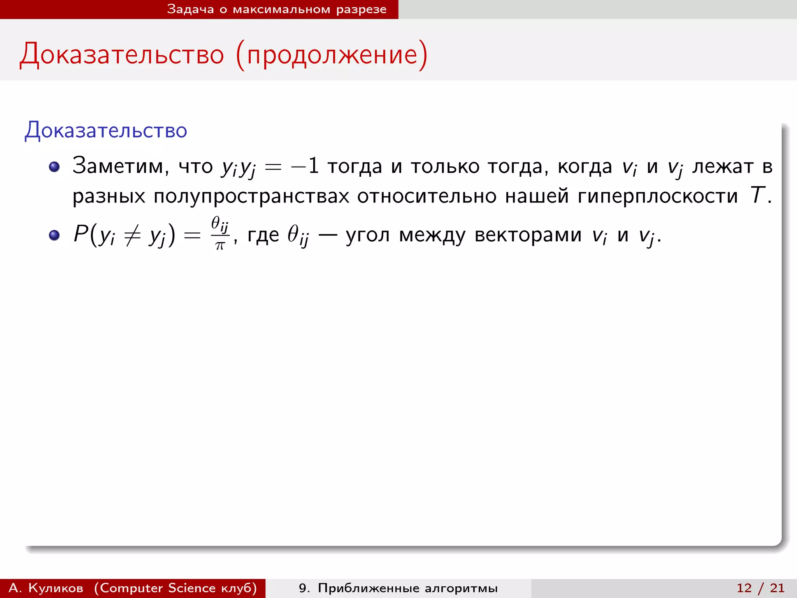The height and width of the screenshot is (598, 797).
Task: Click the blue bullet before 'Заметим'
Action: point(54,167)
